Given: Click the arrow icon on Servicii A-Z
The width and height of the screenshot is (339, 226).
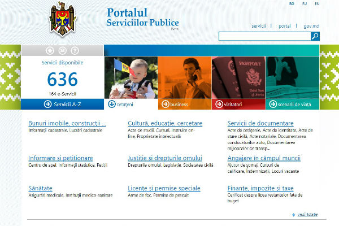Looking at the screenshot, I should (x=47, y=104).
